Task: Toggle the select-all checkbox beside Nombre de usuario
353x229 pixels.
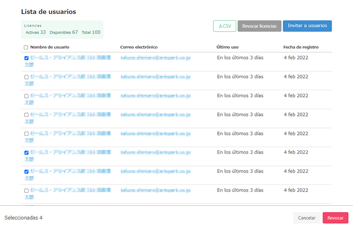Action: tap(26, 48)
